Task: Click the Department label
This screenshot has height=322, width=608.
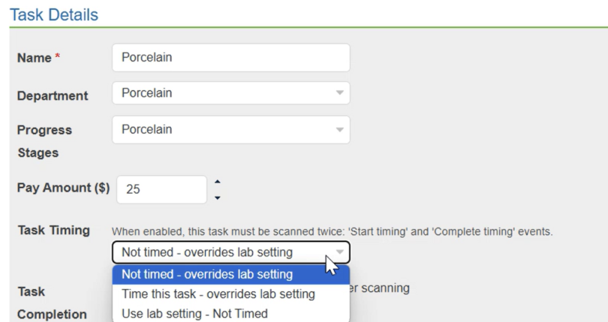Action: [52, 95]
